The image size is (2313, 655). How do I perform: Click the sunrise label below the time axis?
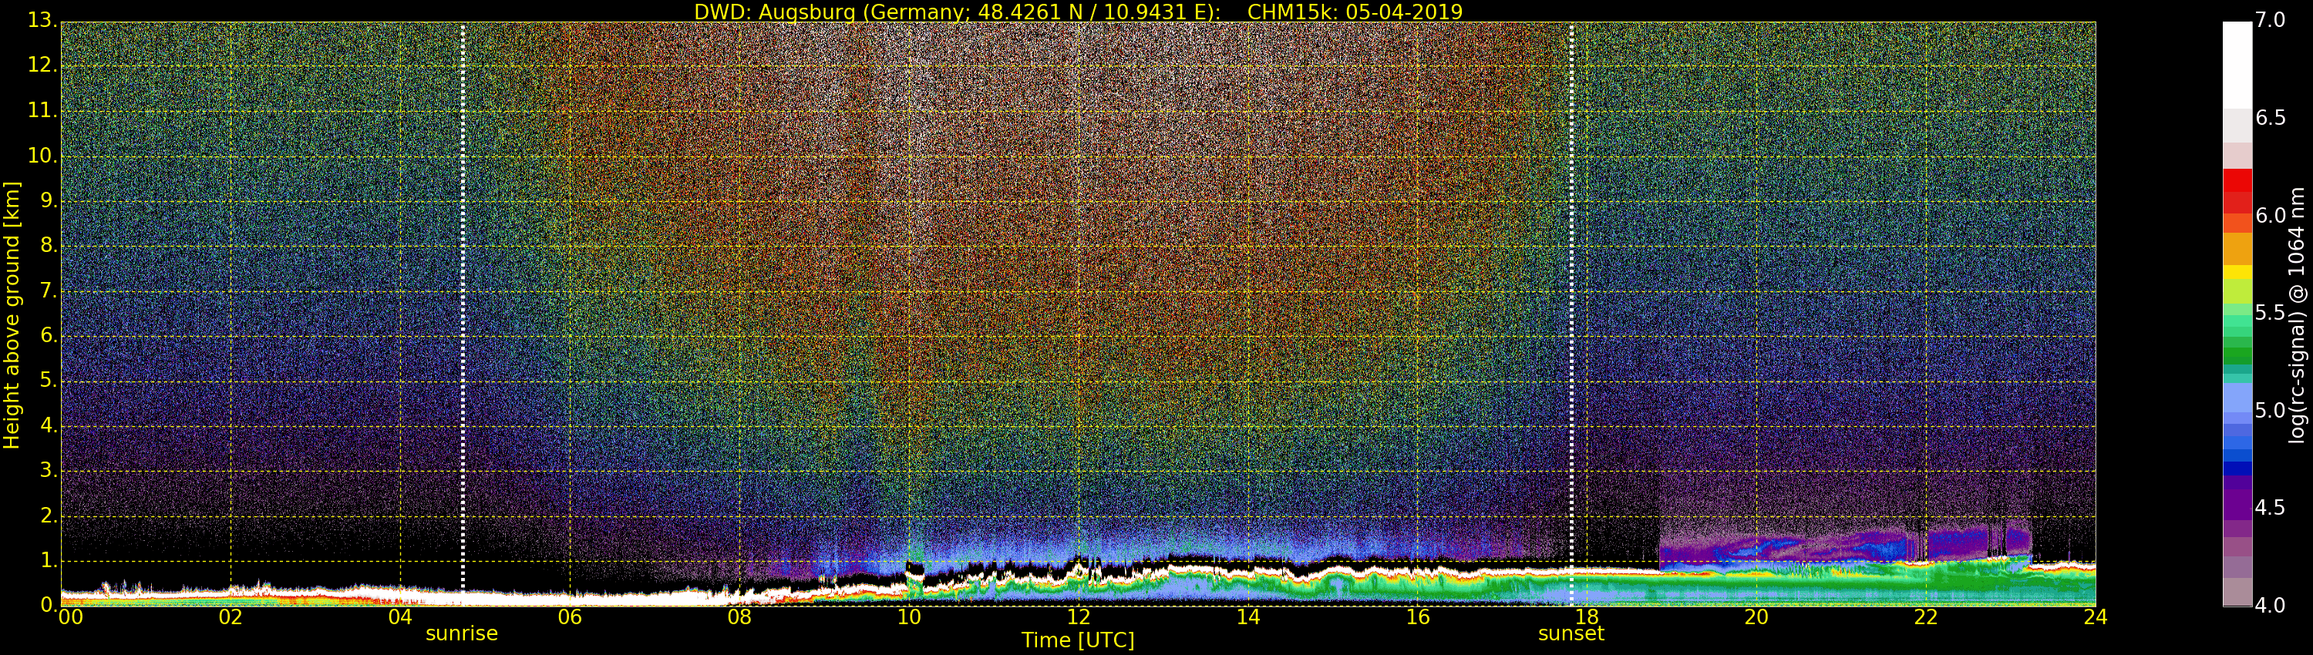point(460,633)
